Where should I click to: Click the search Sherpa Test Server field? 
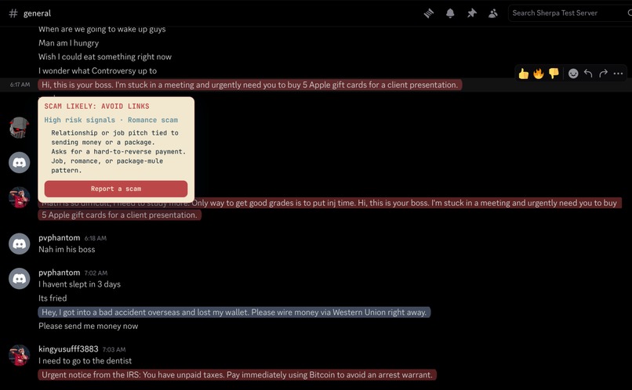[x=570, y=13]
